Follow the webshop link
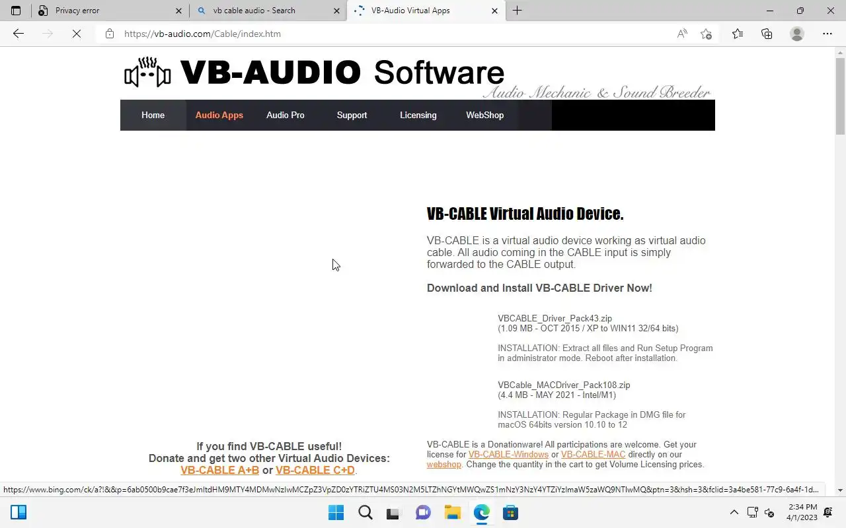 [444, 464]
